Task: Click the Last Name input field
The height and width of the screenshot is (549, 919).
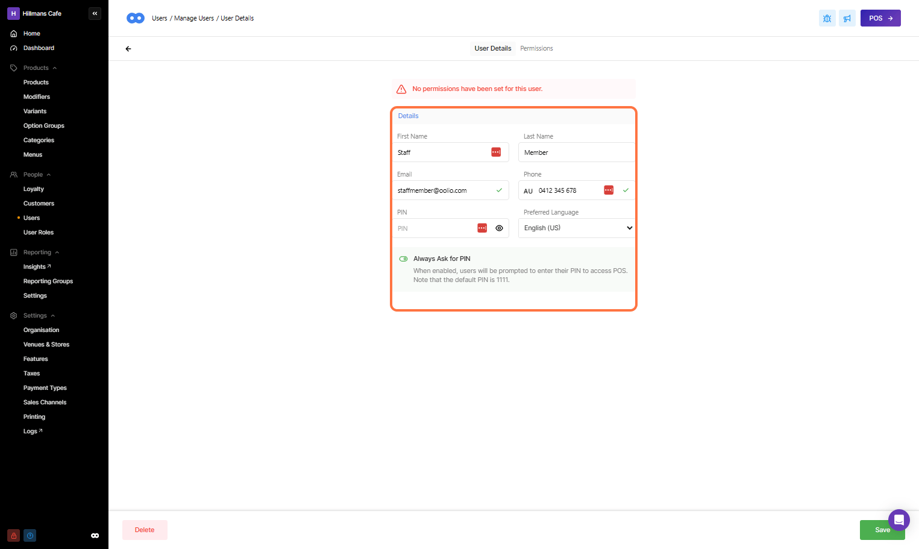Action: pyautogui.click(x=576, y=152)
